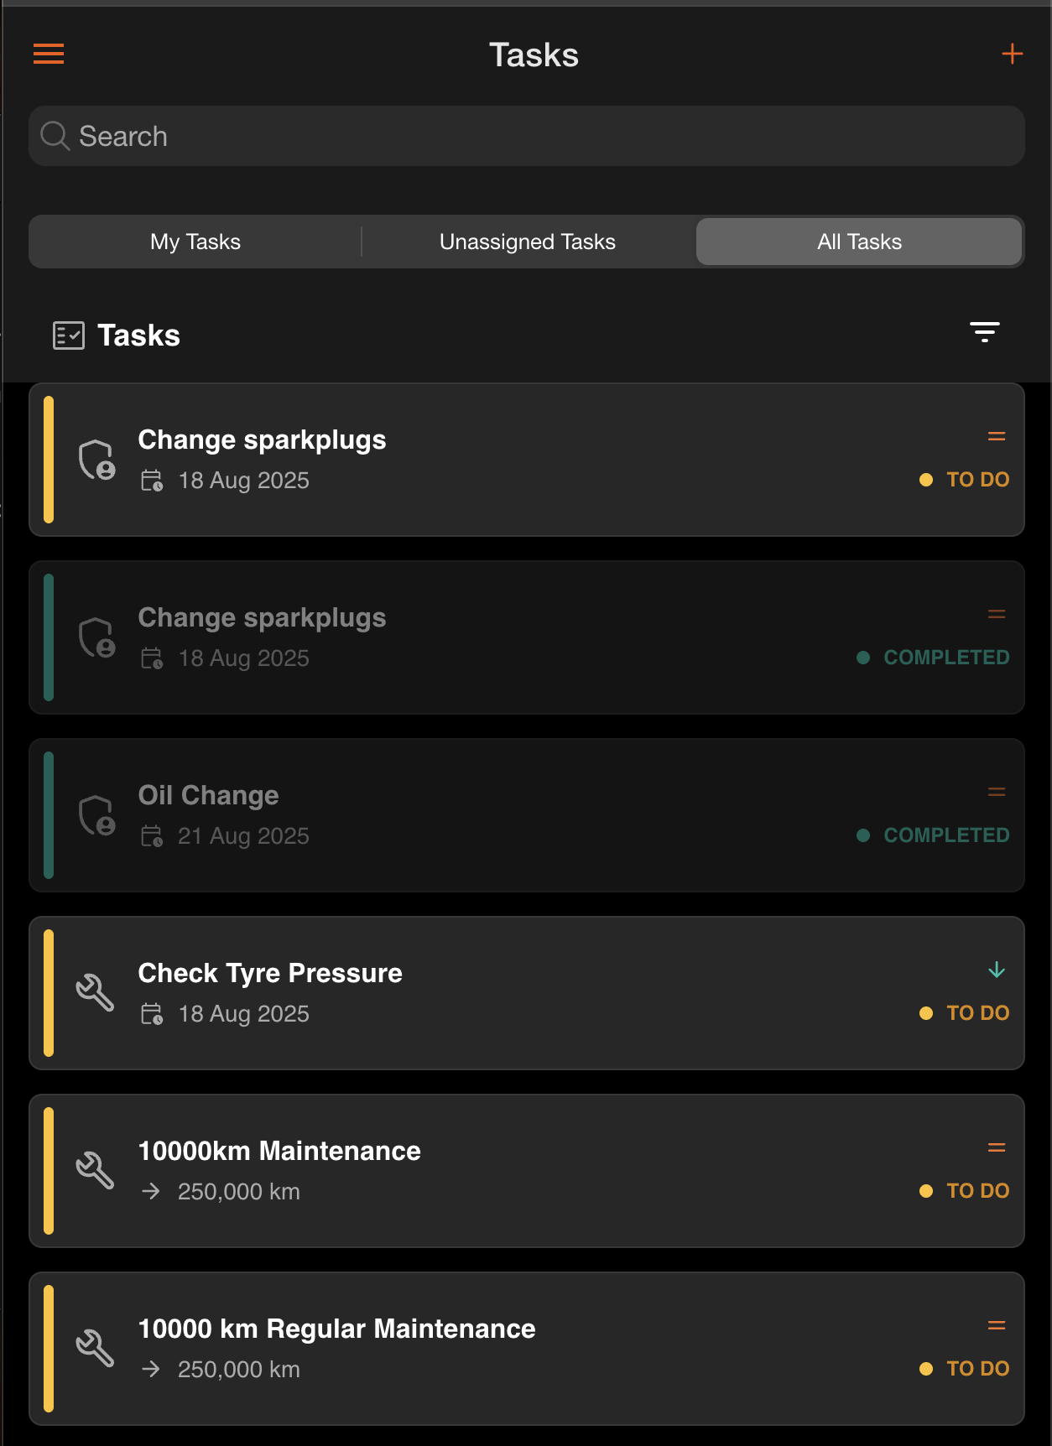Click wrench icon on 10000km Maintenance
Image resolution: width=1052 pixels, height=1446 pixels.
(x=96, y=1171)
